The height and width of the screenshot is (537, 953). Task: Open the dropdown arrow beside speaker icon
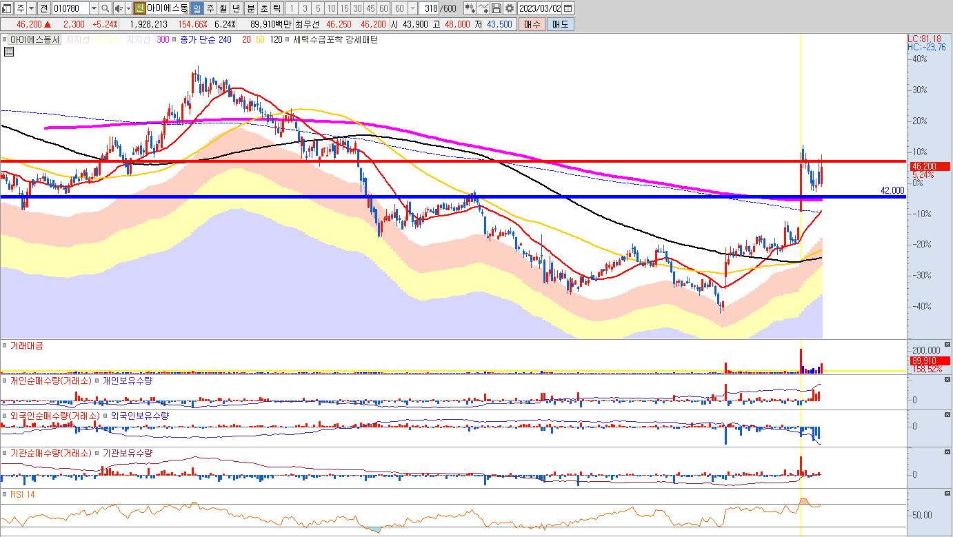pos(128,8)
